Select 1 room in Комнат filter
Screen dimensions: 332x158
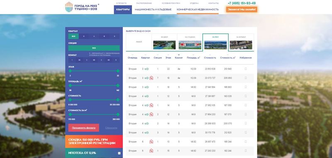point(72,60)
